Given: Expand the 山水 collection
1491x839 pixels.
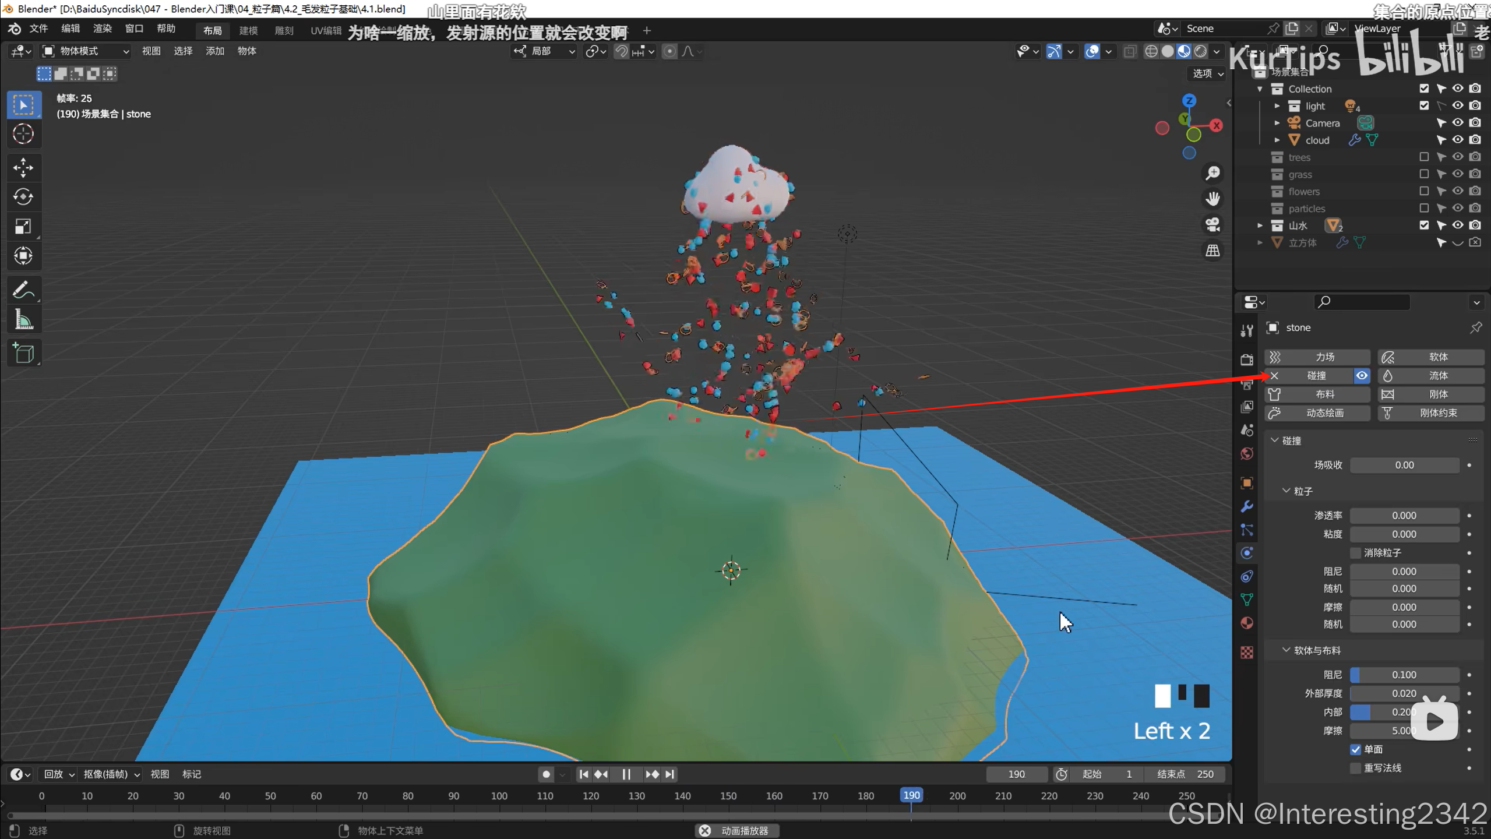Looking at the screenshot, I should click(x=1260, y=225).
